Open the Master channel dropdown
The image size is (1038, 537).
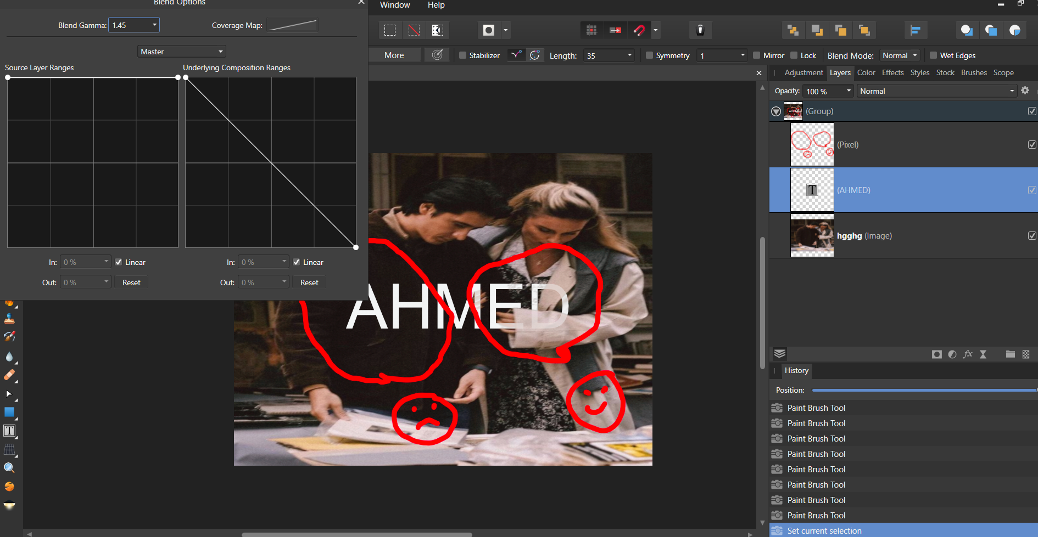click(182, 52)
